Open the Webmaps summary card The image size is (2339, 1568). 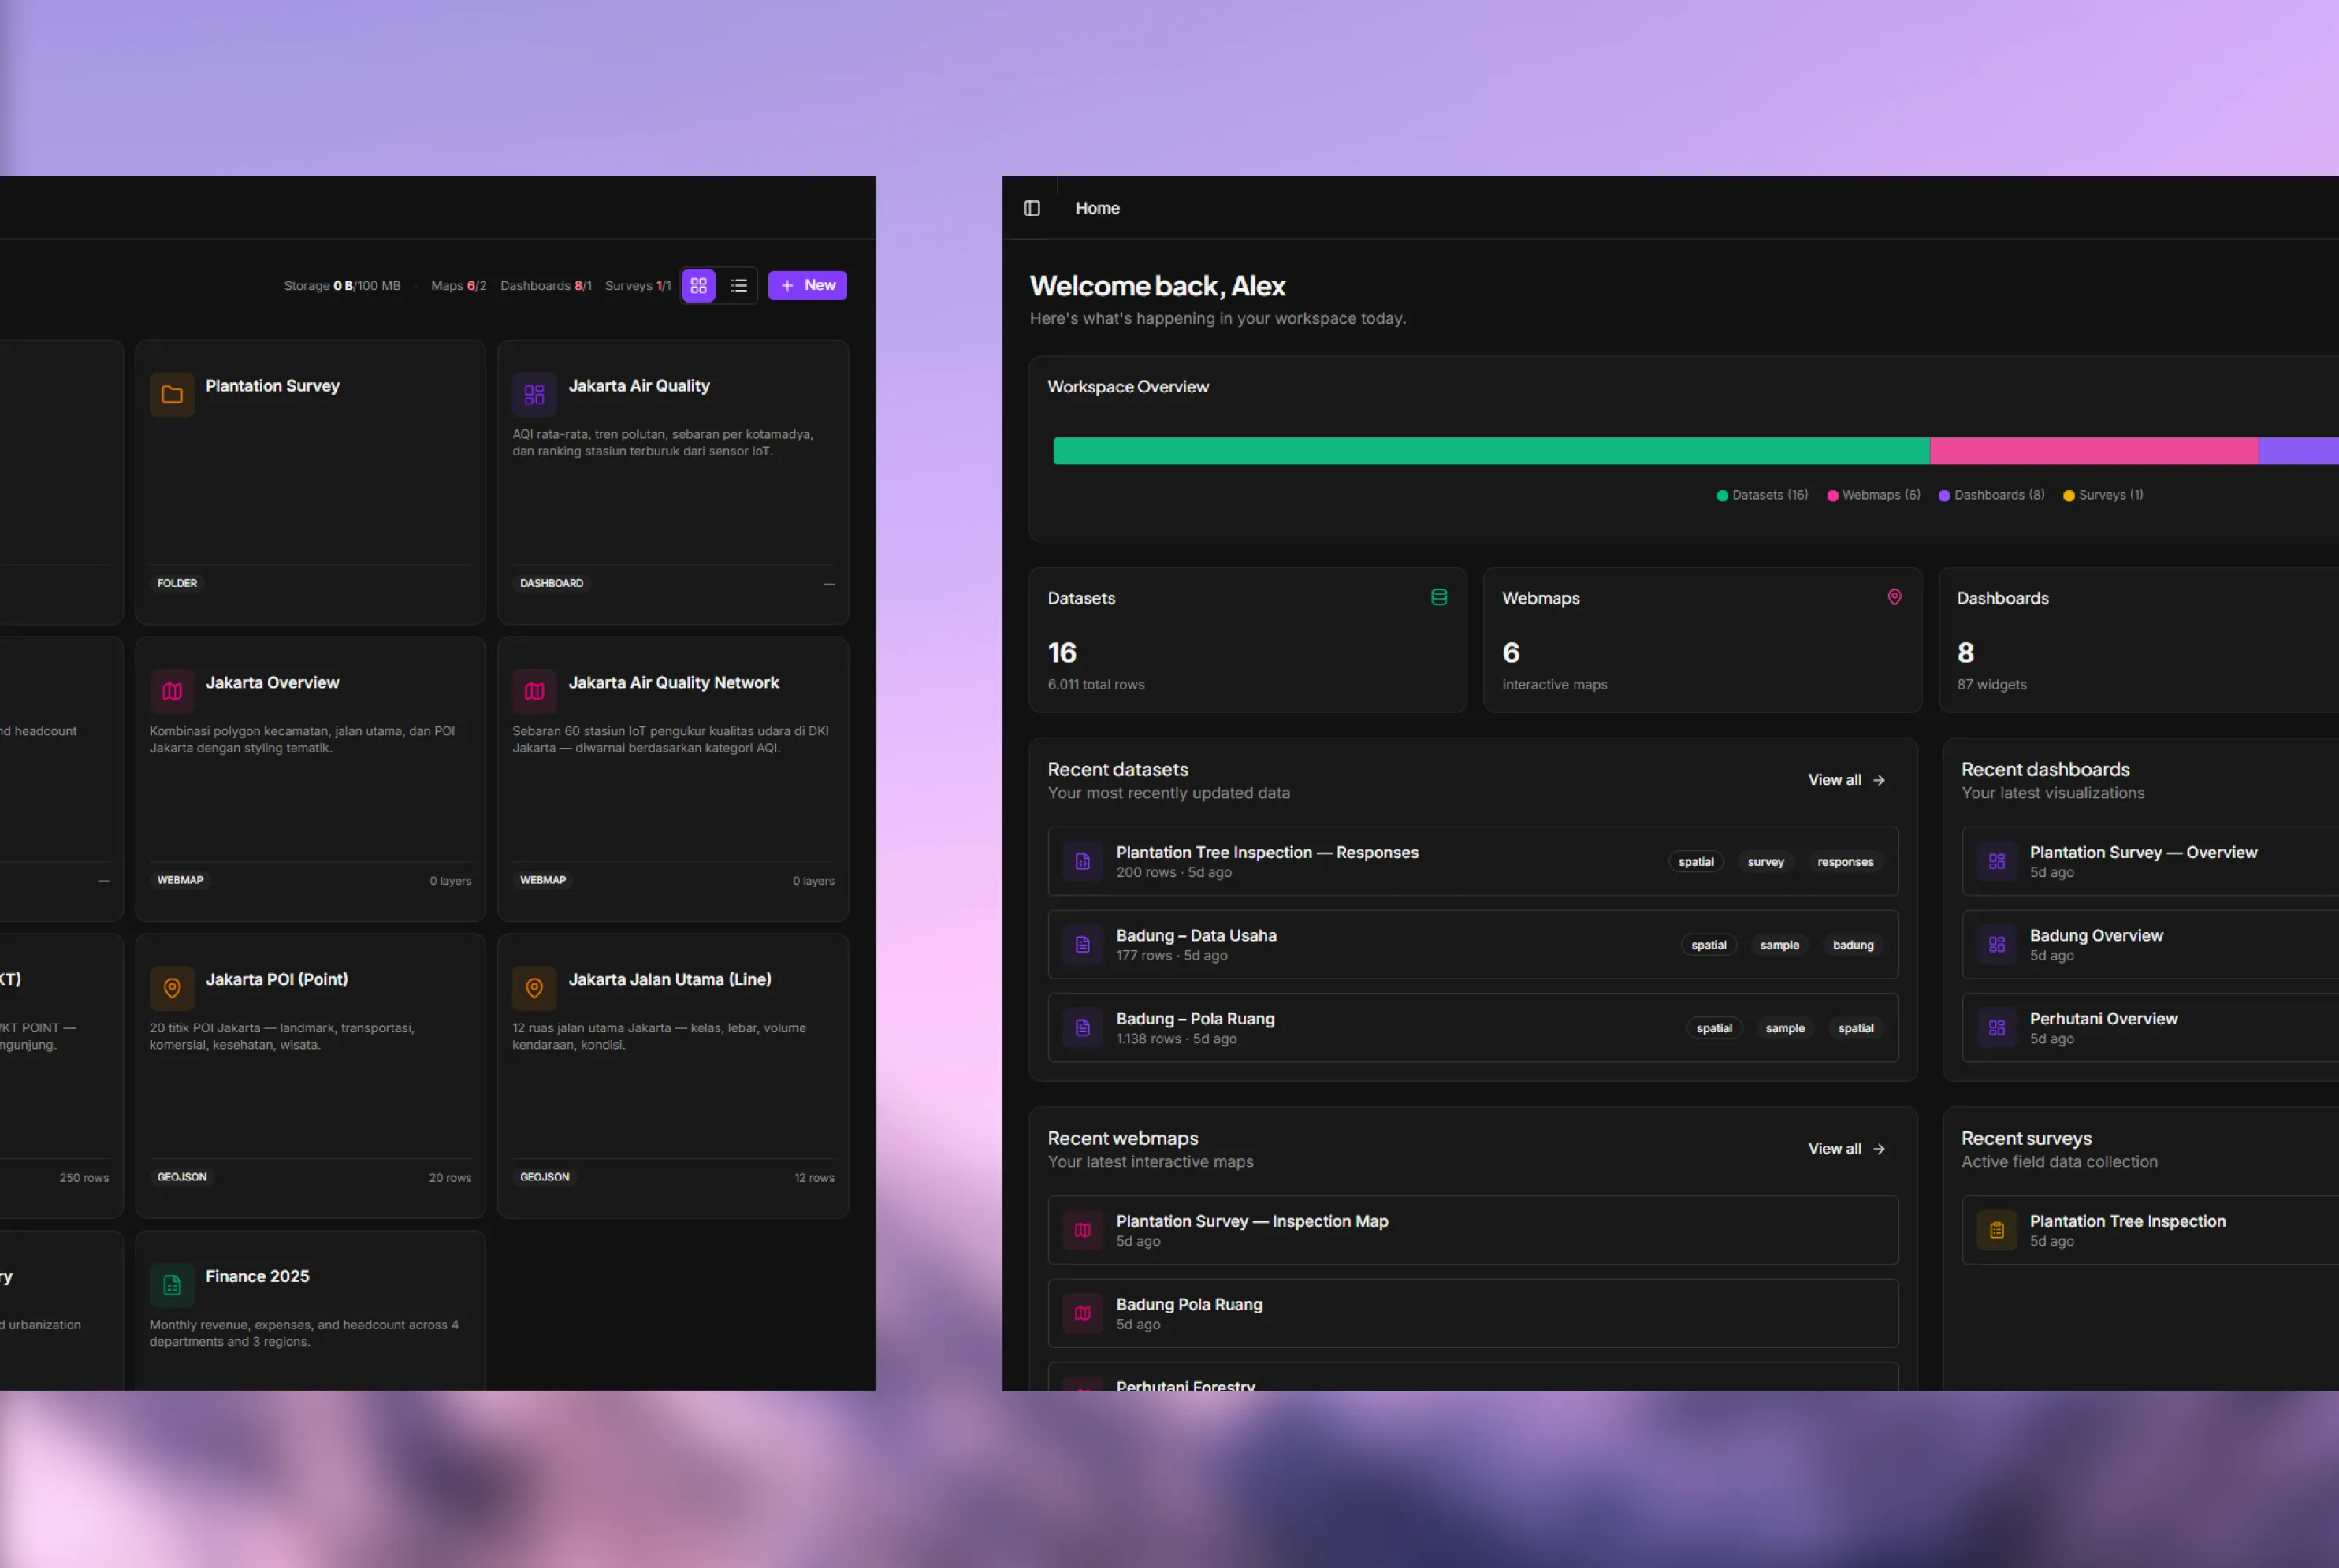tap(1702, 640)
